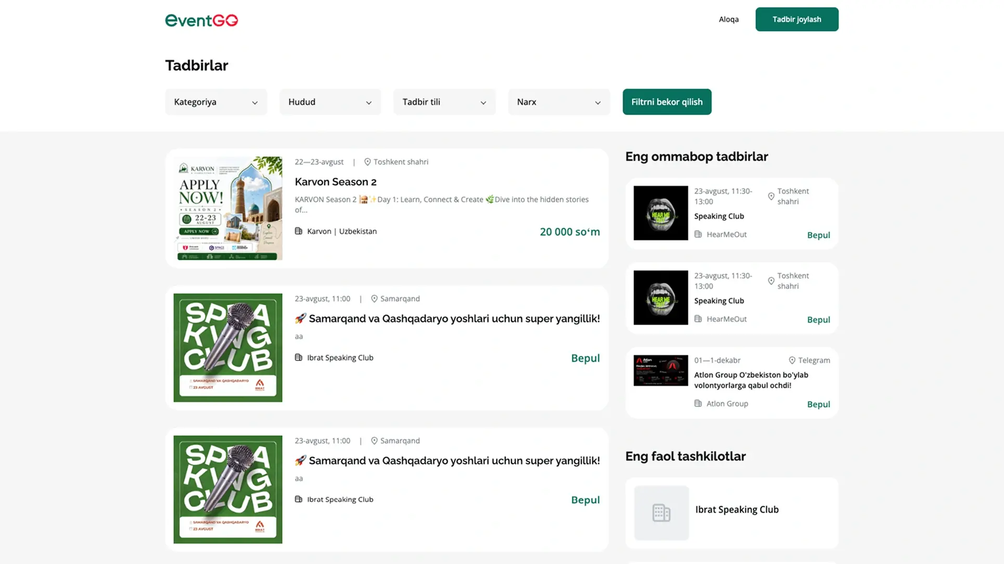Open Atlon Group volunteer event title

(x=751, y=380)
